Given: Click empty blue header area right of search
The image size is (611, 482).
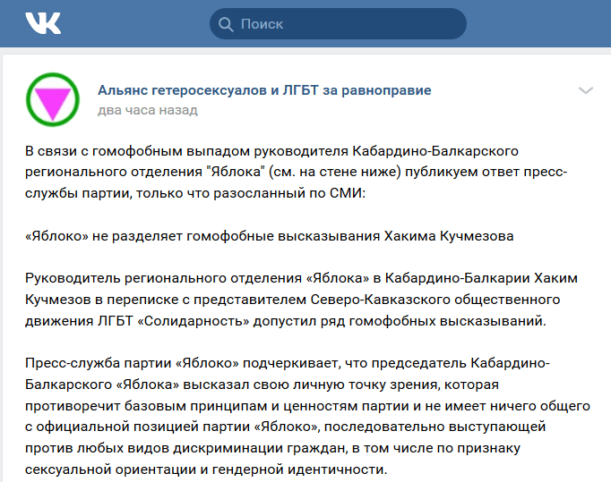Looking at the screenshot, I should (538, 24).
